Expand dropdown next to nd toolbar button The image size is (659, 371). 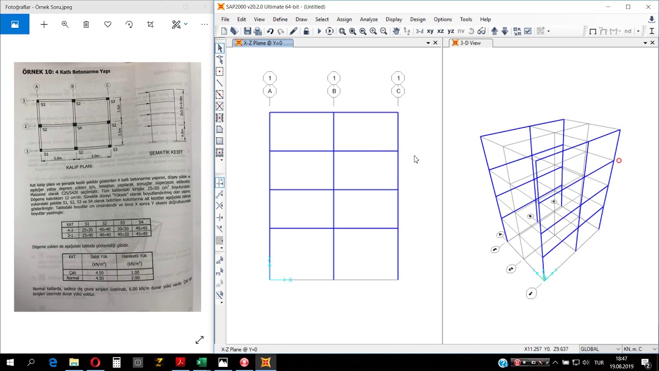(638, 31)
